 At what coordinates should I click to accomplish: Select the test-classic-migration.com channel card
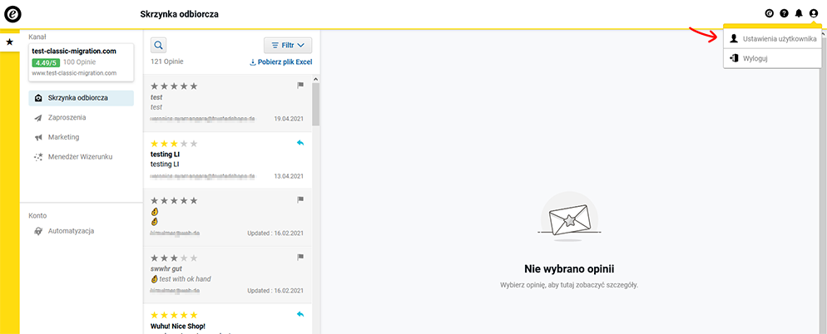pos(82,62)
